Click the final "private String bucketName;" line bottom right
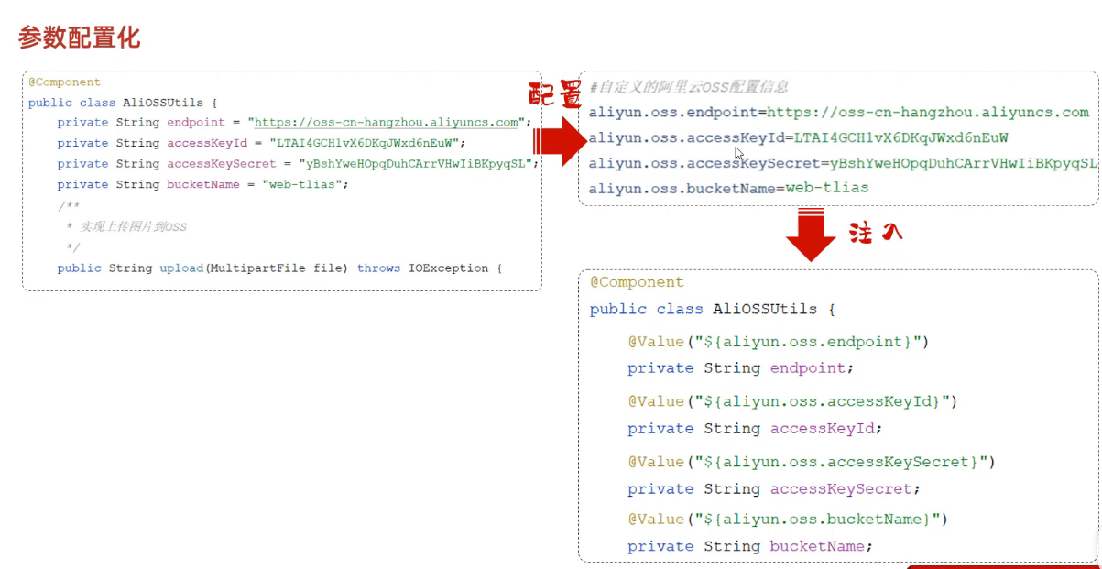 point(749,546)
